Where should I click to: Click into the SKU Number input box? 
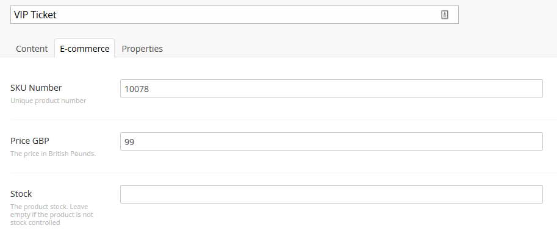click(x=331, y=88)
